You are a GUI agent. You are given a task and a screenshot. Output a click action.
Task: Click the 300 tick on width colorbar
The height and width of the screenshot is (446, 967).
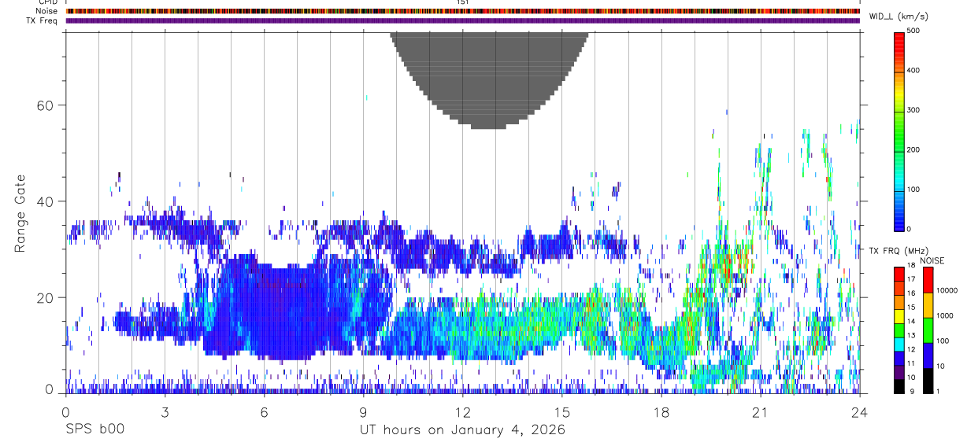coord(913,110)
